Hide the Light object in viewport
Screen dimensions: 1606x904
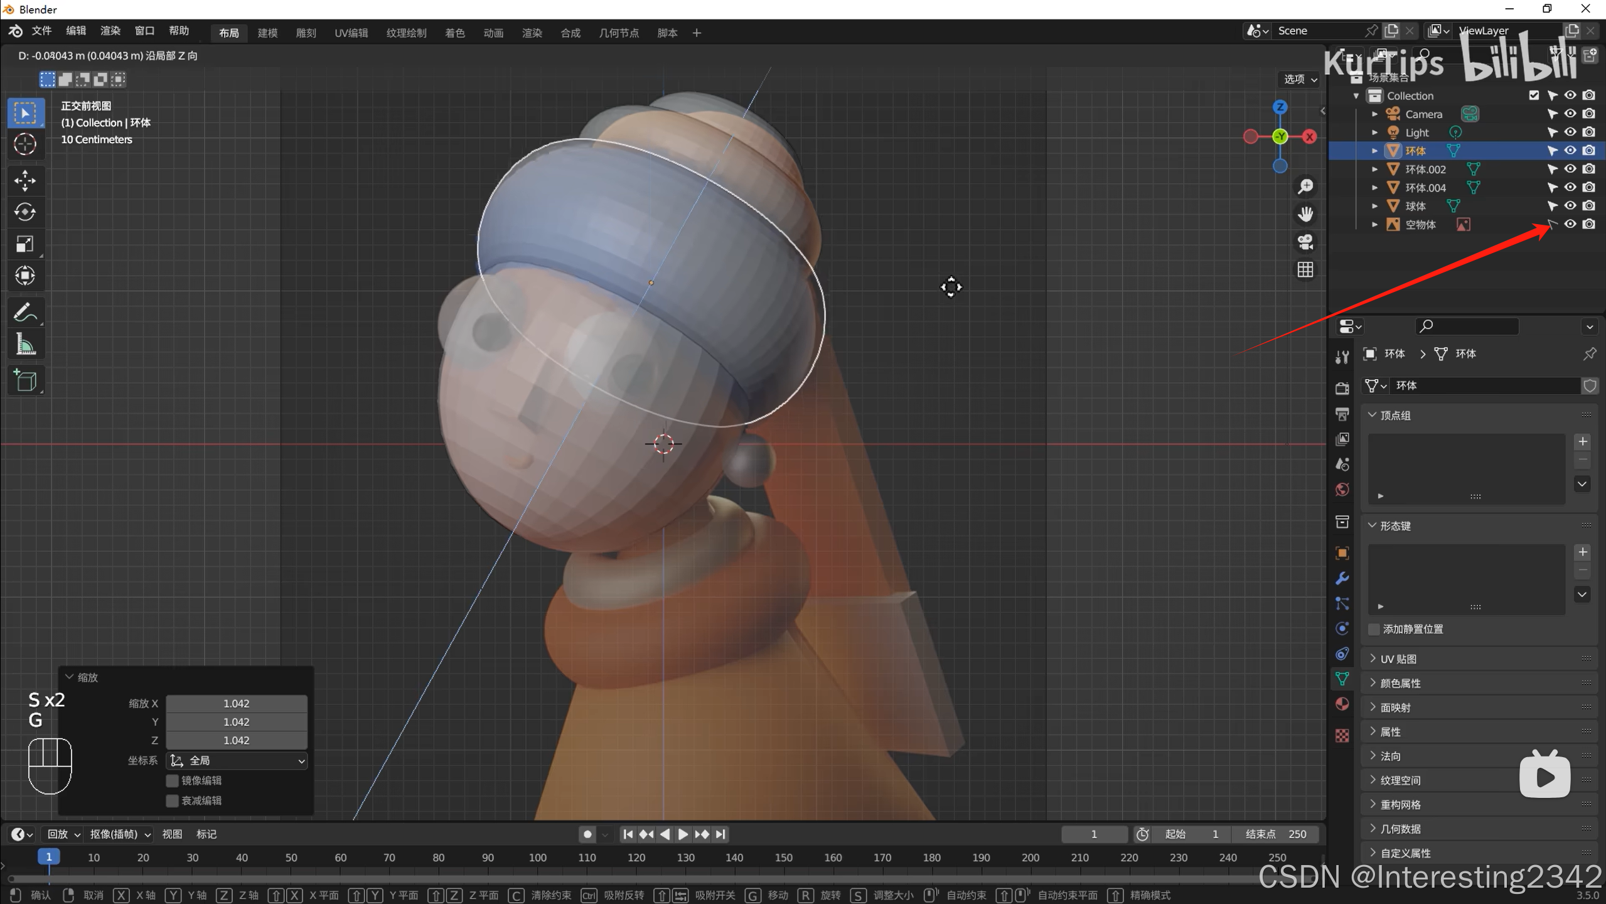[1570, 132]
